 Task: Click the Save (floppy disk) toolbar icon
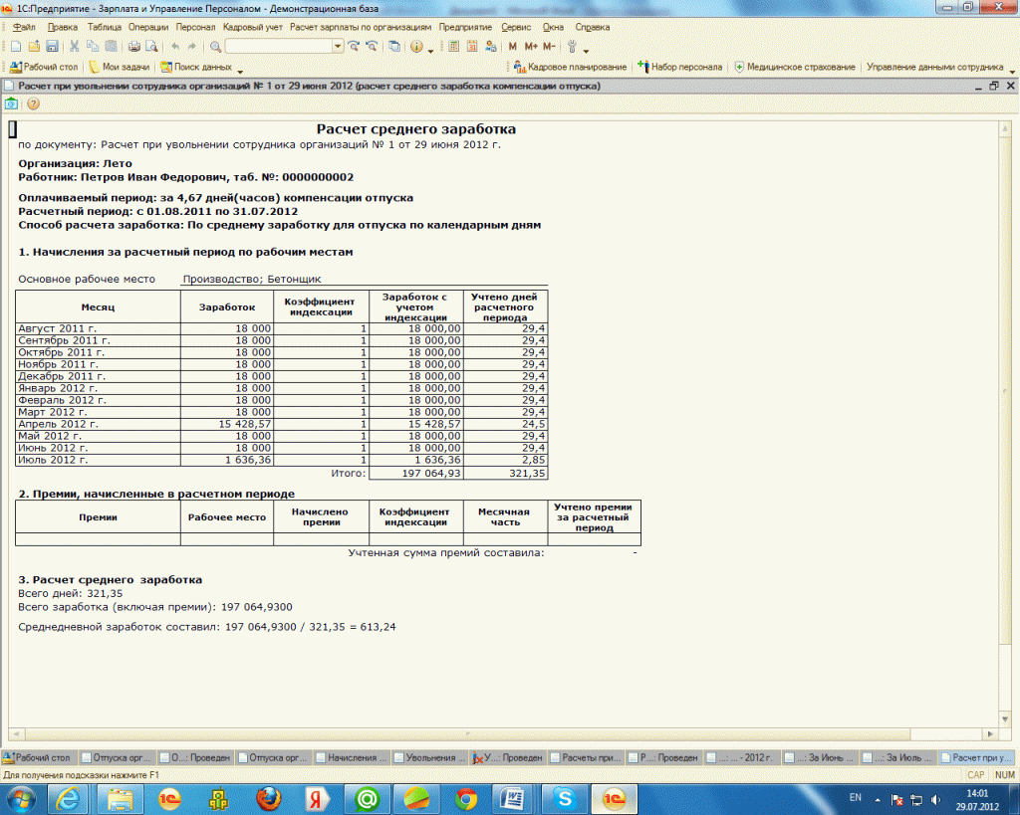tap(52, 47)
